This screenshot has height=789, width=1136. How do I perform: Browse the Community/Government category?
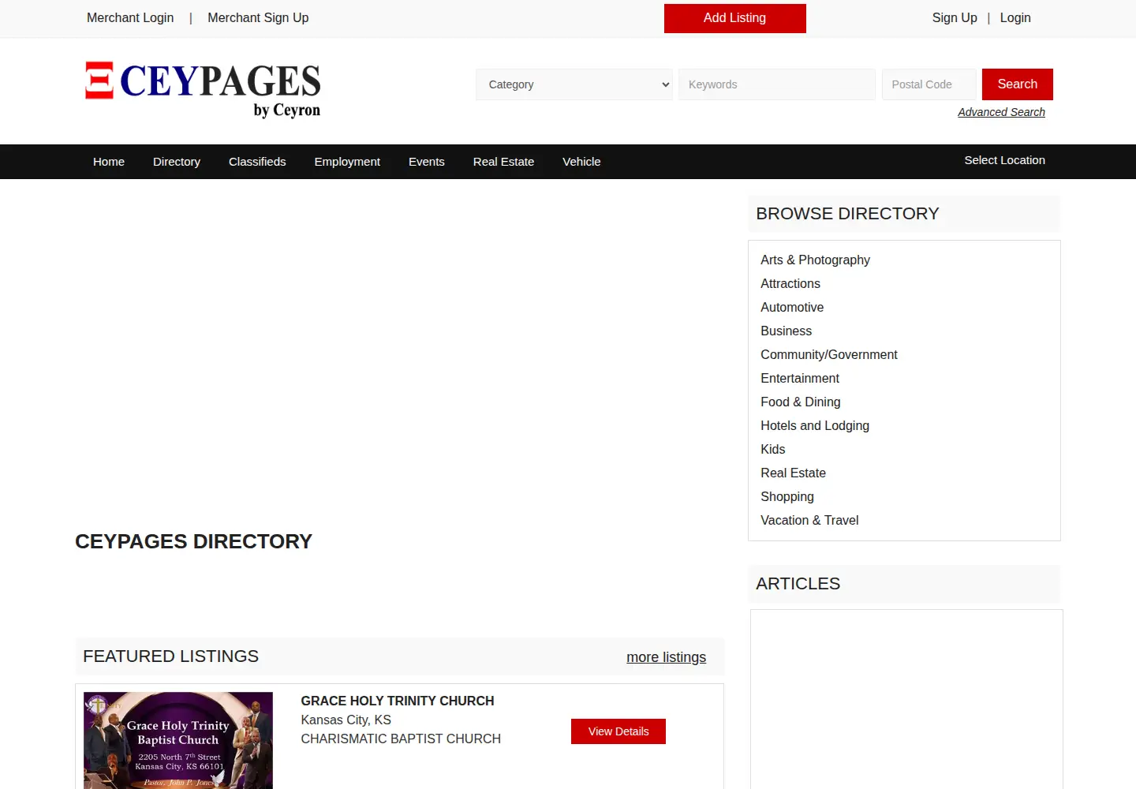click(x=829, y=354)
